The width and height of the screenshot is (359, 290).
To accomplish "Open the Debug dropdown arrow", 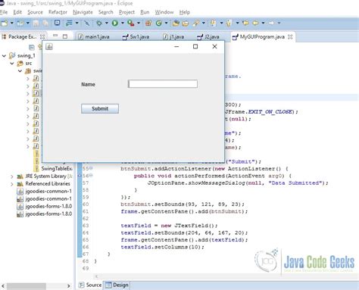I will [x=106, y=23].
